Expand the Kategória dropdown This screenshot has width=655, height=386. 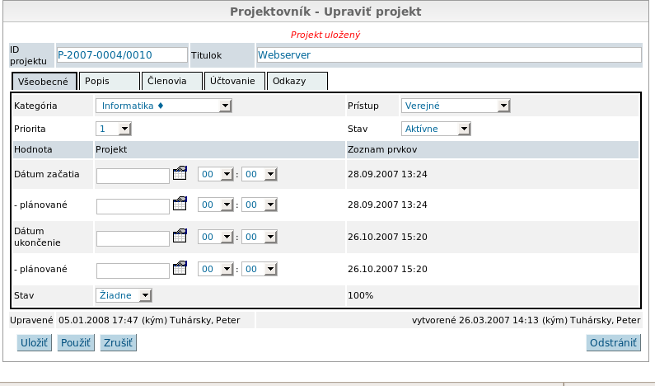[x=164, y=106]
